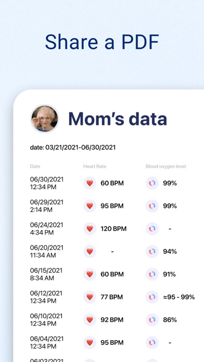The image size is (204, 362).
Task: Click heart icon for 06/30/2021 entry
Action: 90,183
